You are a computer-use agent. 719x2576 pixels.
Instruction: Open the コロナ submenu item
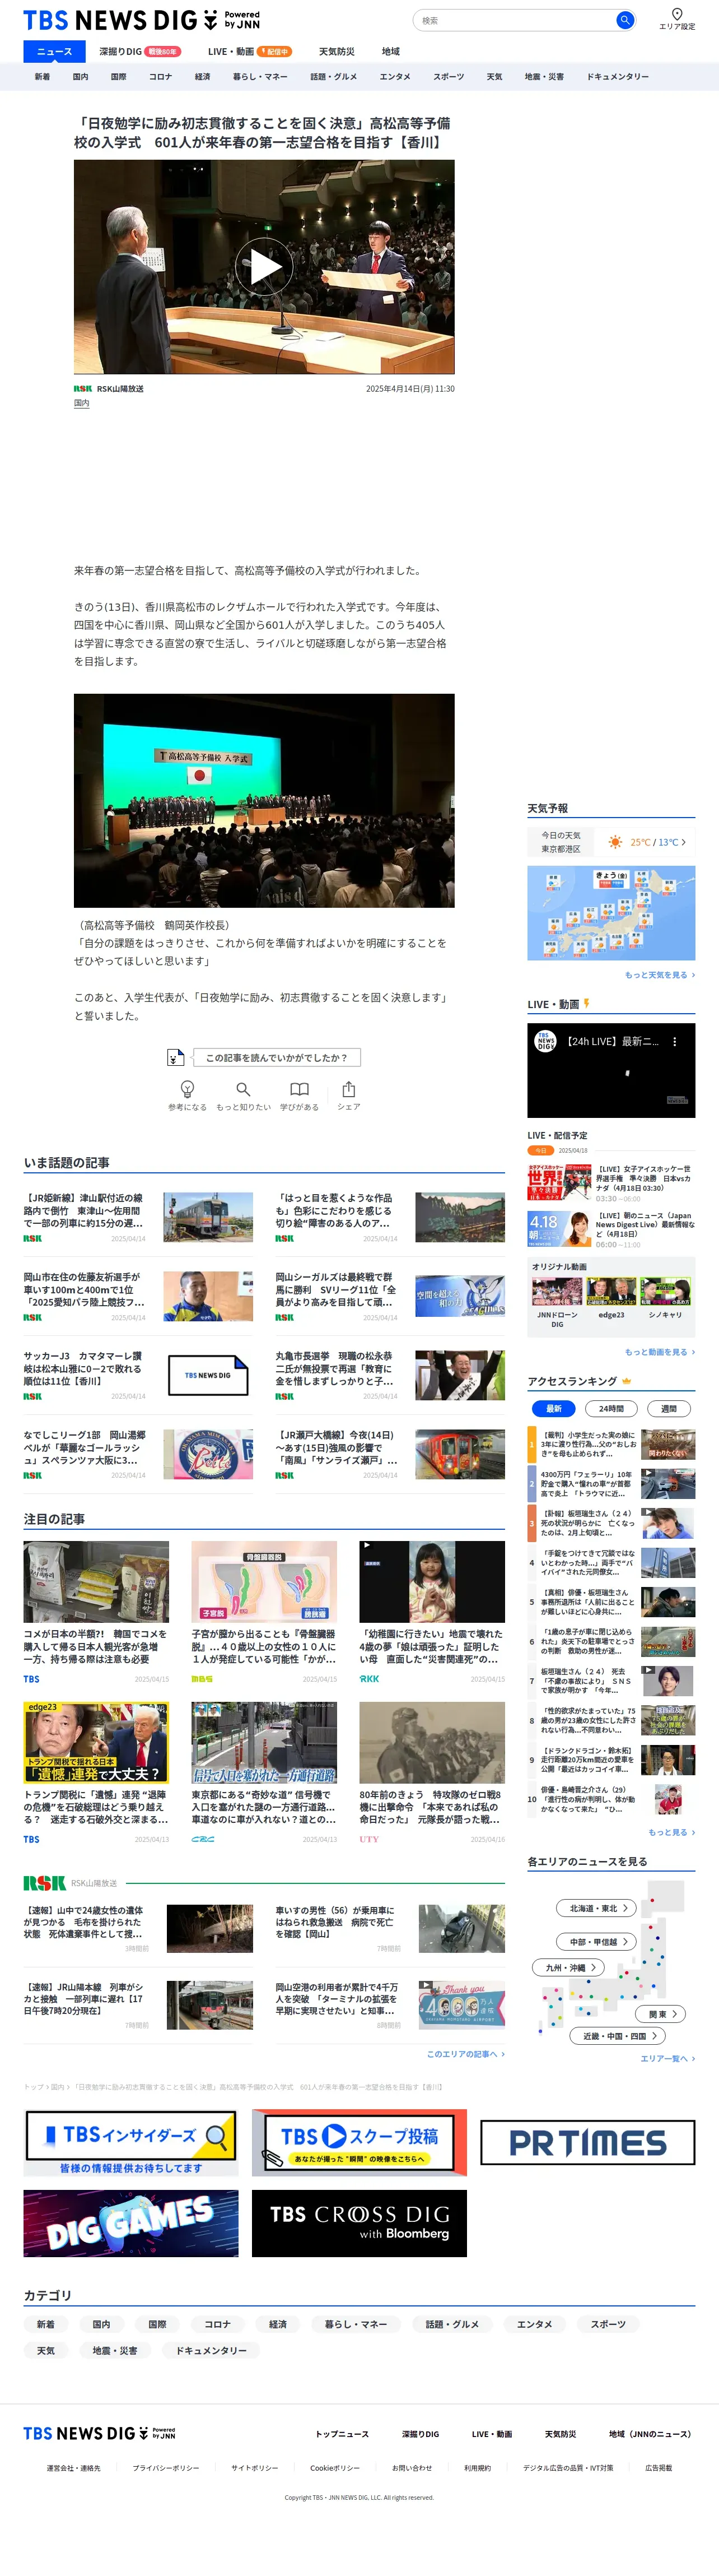[160, 76]
